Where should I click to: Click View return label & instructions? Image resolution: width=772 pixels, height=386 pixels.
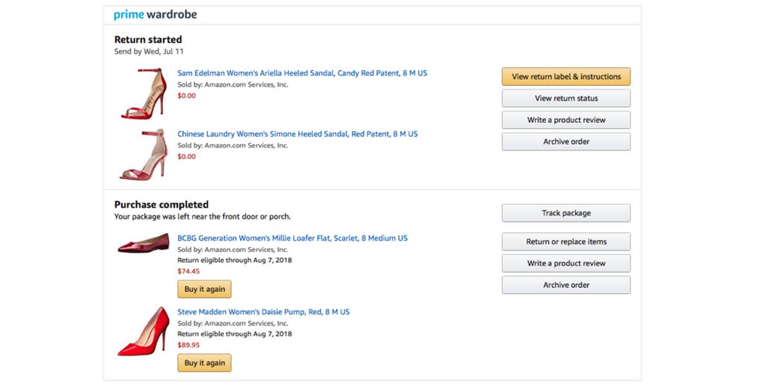pyautogui.click(x=565, y=76)
